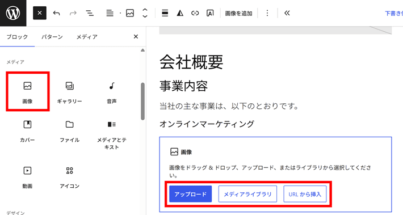Switch to the パターン tab

(52, 37)
